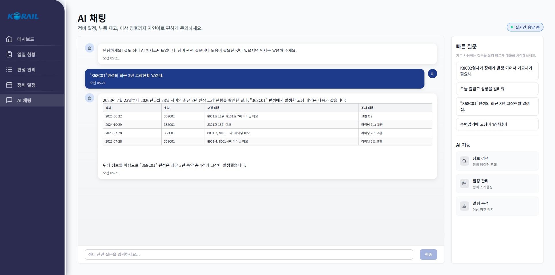Select quick question on 368C01 고장현황
Viewport: 555px width, 275px height.
pos(497,106)
